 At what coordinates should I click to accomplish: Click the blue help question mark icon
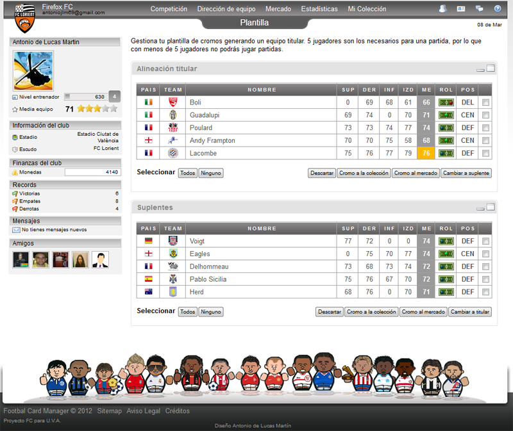[498, 9]
